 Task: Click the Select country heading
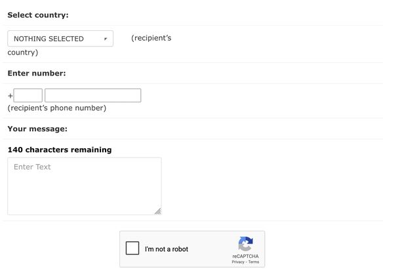click(x=38, y=14)
